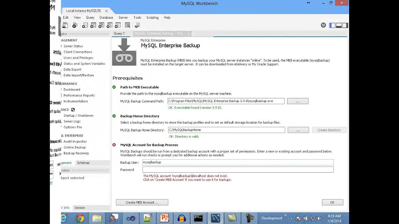The width and height of the screenshot is (399, 224).
Task: Click the OK button
Action: coord(332,202)
